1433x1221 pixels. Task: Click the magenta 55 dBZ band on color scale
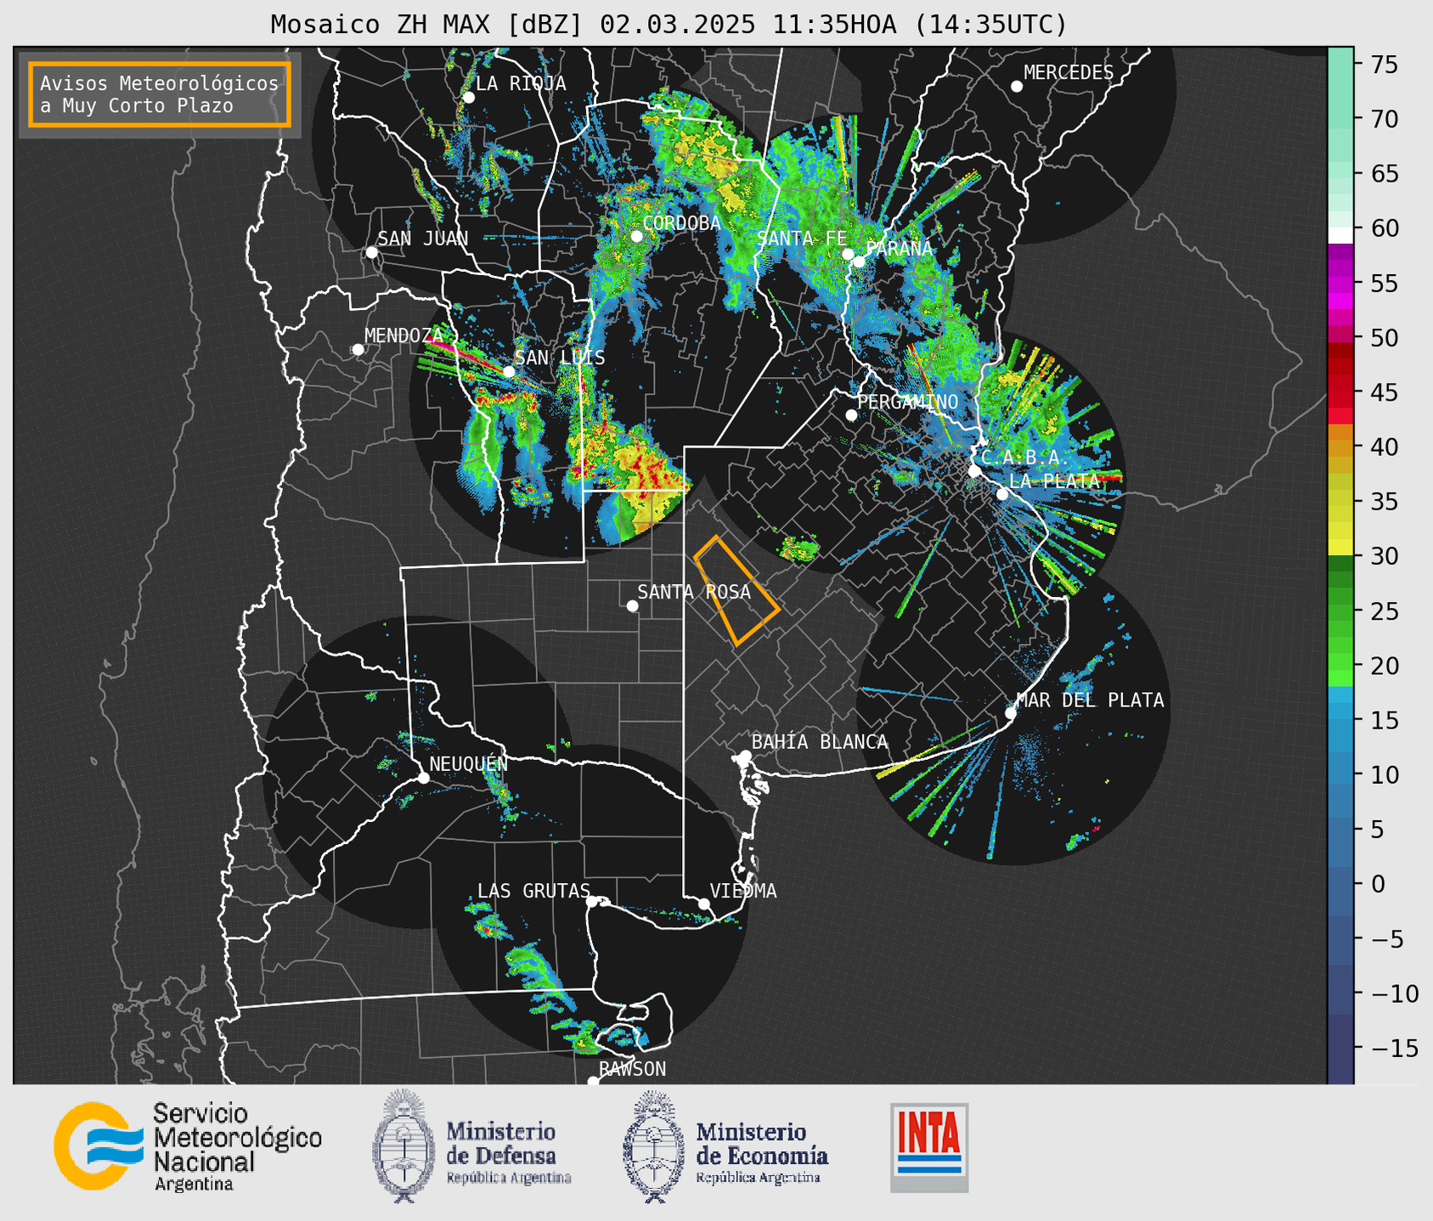pyautogui.click(x=1340, y=283)
